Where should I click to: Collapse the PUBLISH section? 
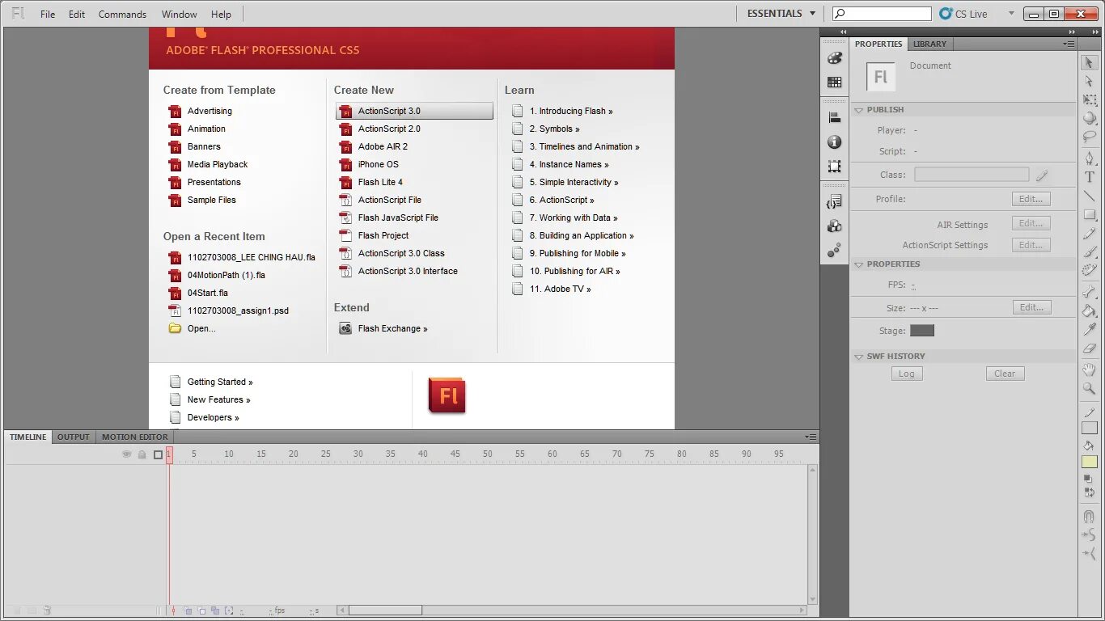point(859,110)
